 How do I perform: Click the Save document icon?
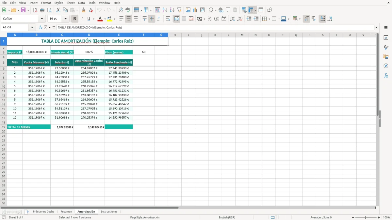point(23,10)
